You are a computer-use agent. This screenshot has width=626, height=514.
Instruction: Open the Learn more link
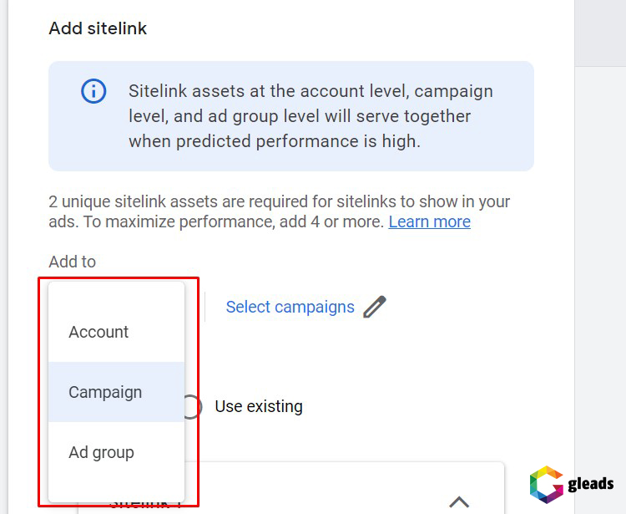429,221
